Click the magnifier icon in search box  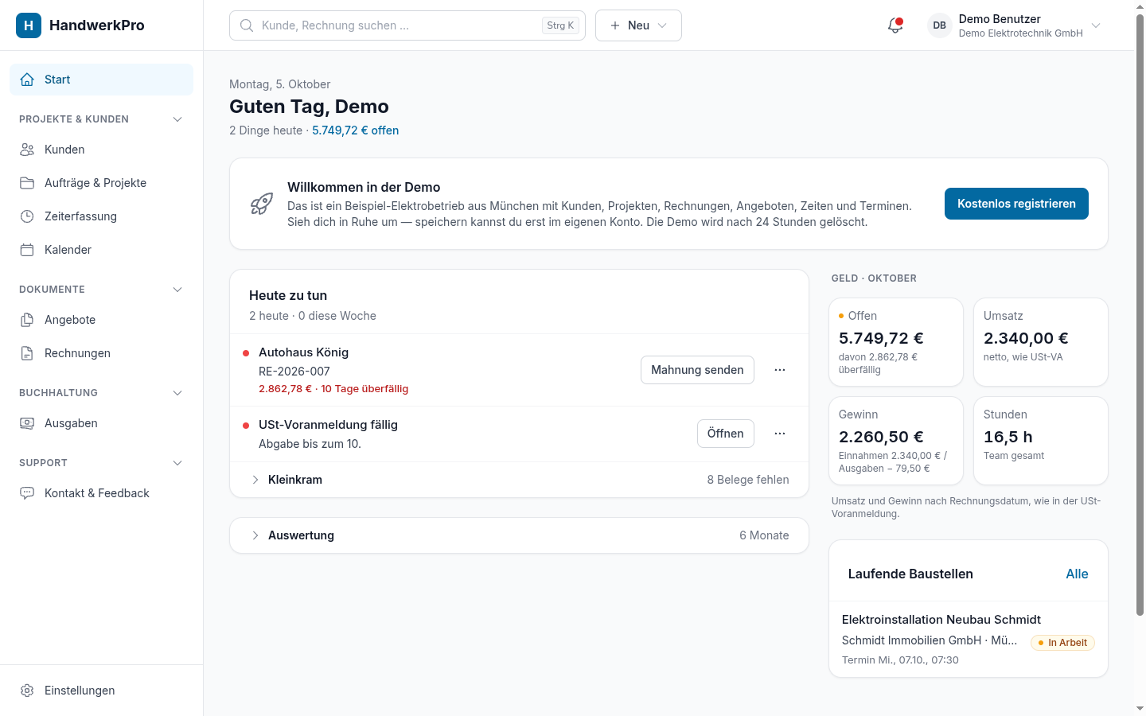point(247,25)
